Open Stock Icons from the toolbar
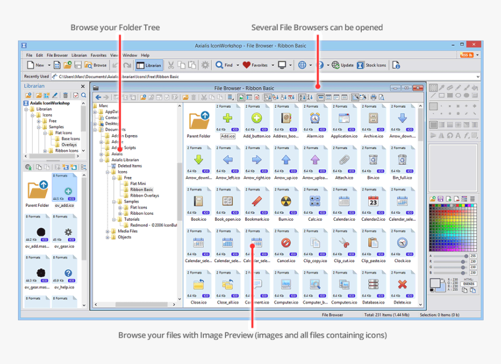 (372, 65)
